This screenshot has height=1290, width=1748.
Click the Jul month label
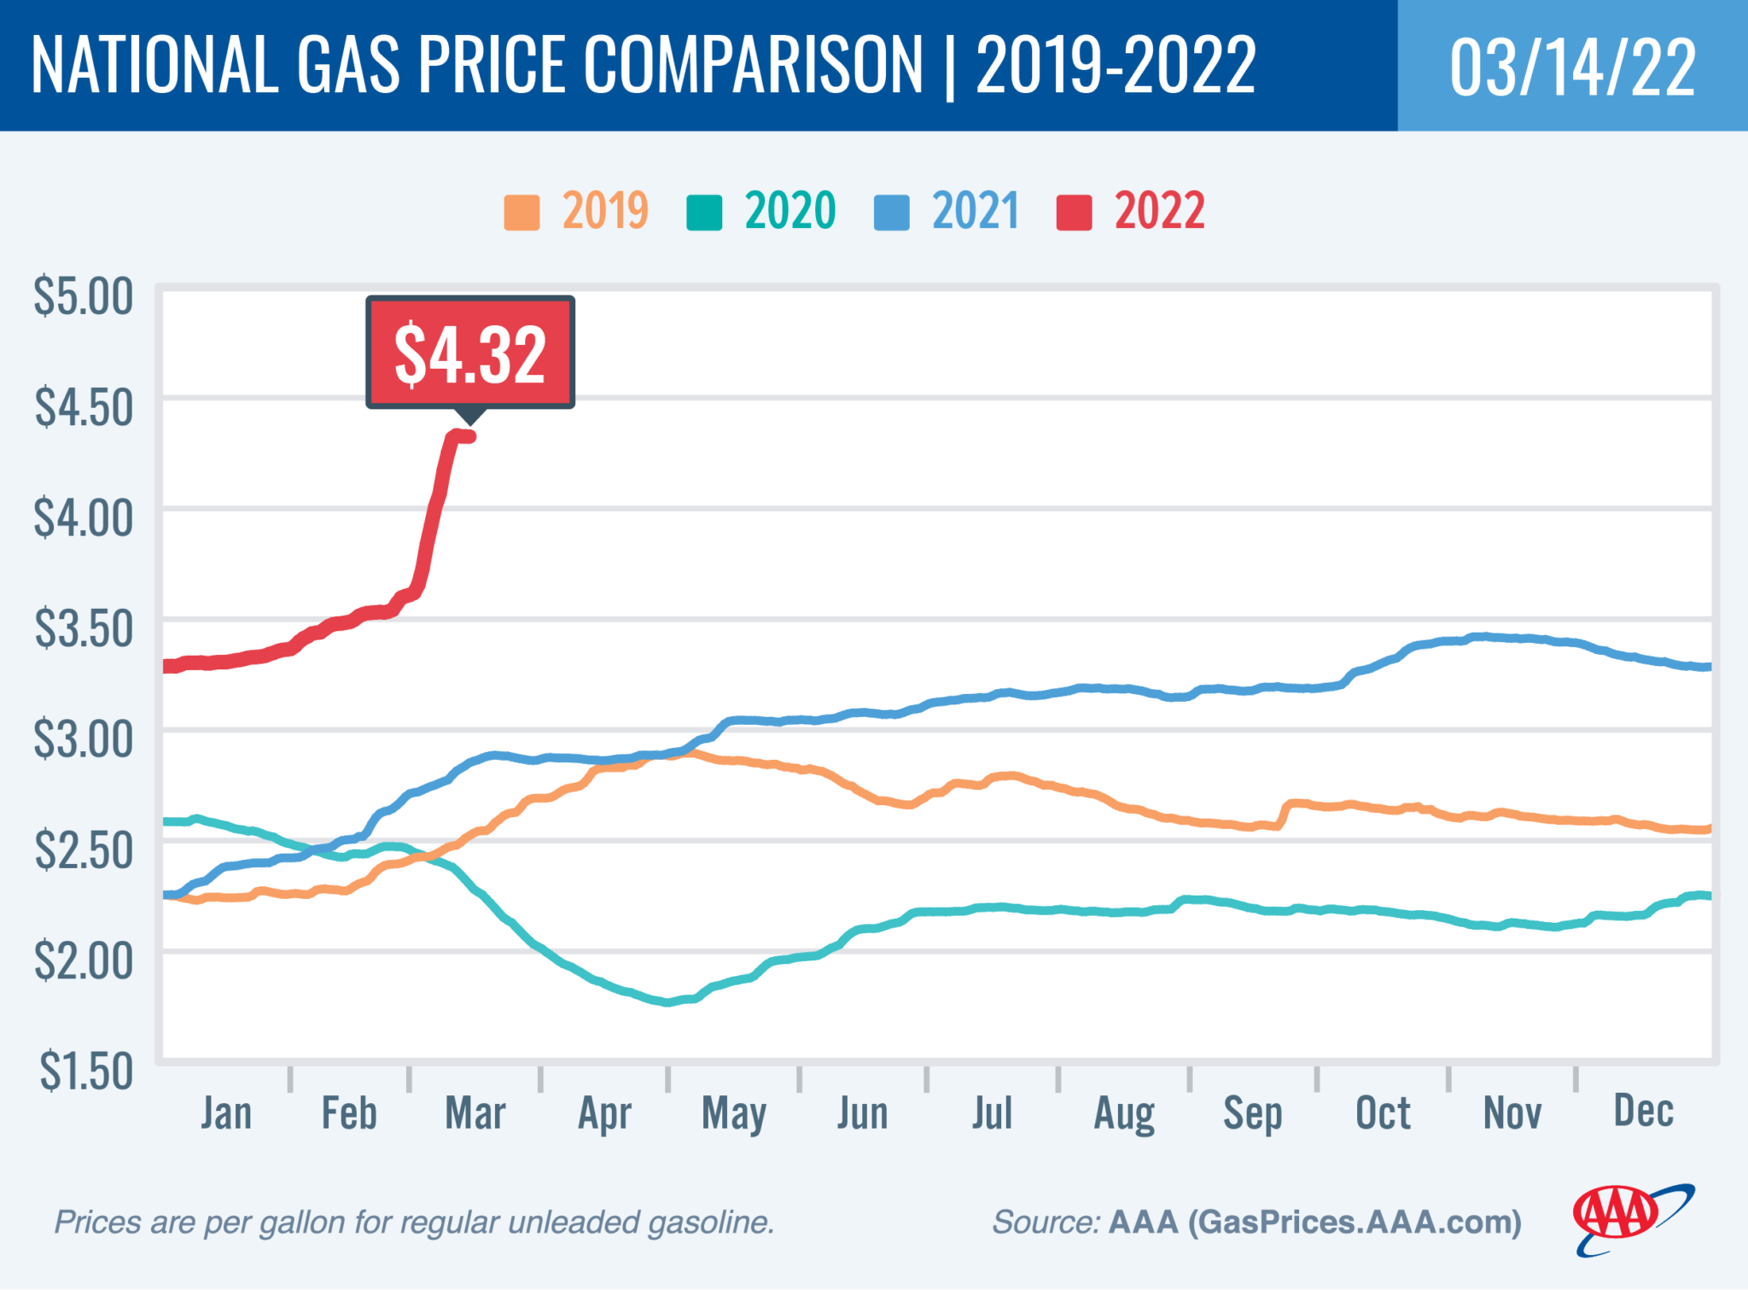(x=992, y=1113)
